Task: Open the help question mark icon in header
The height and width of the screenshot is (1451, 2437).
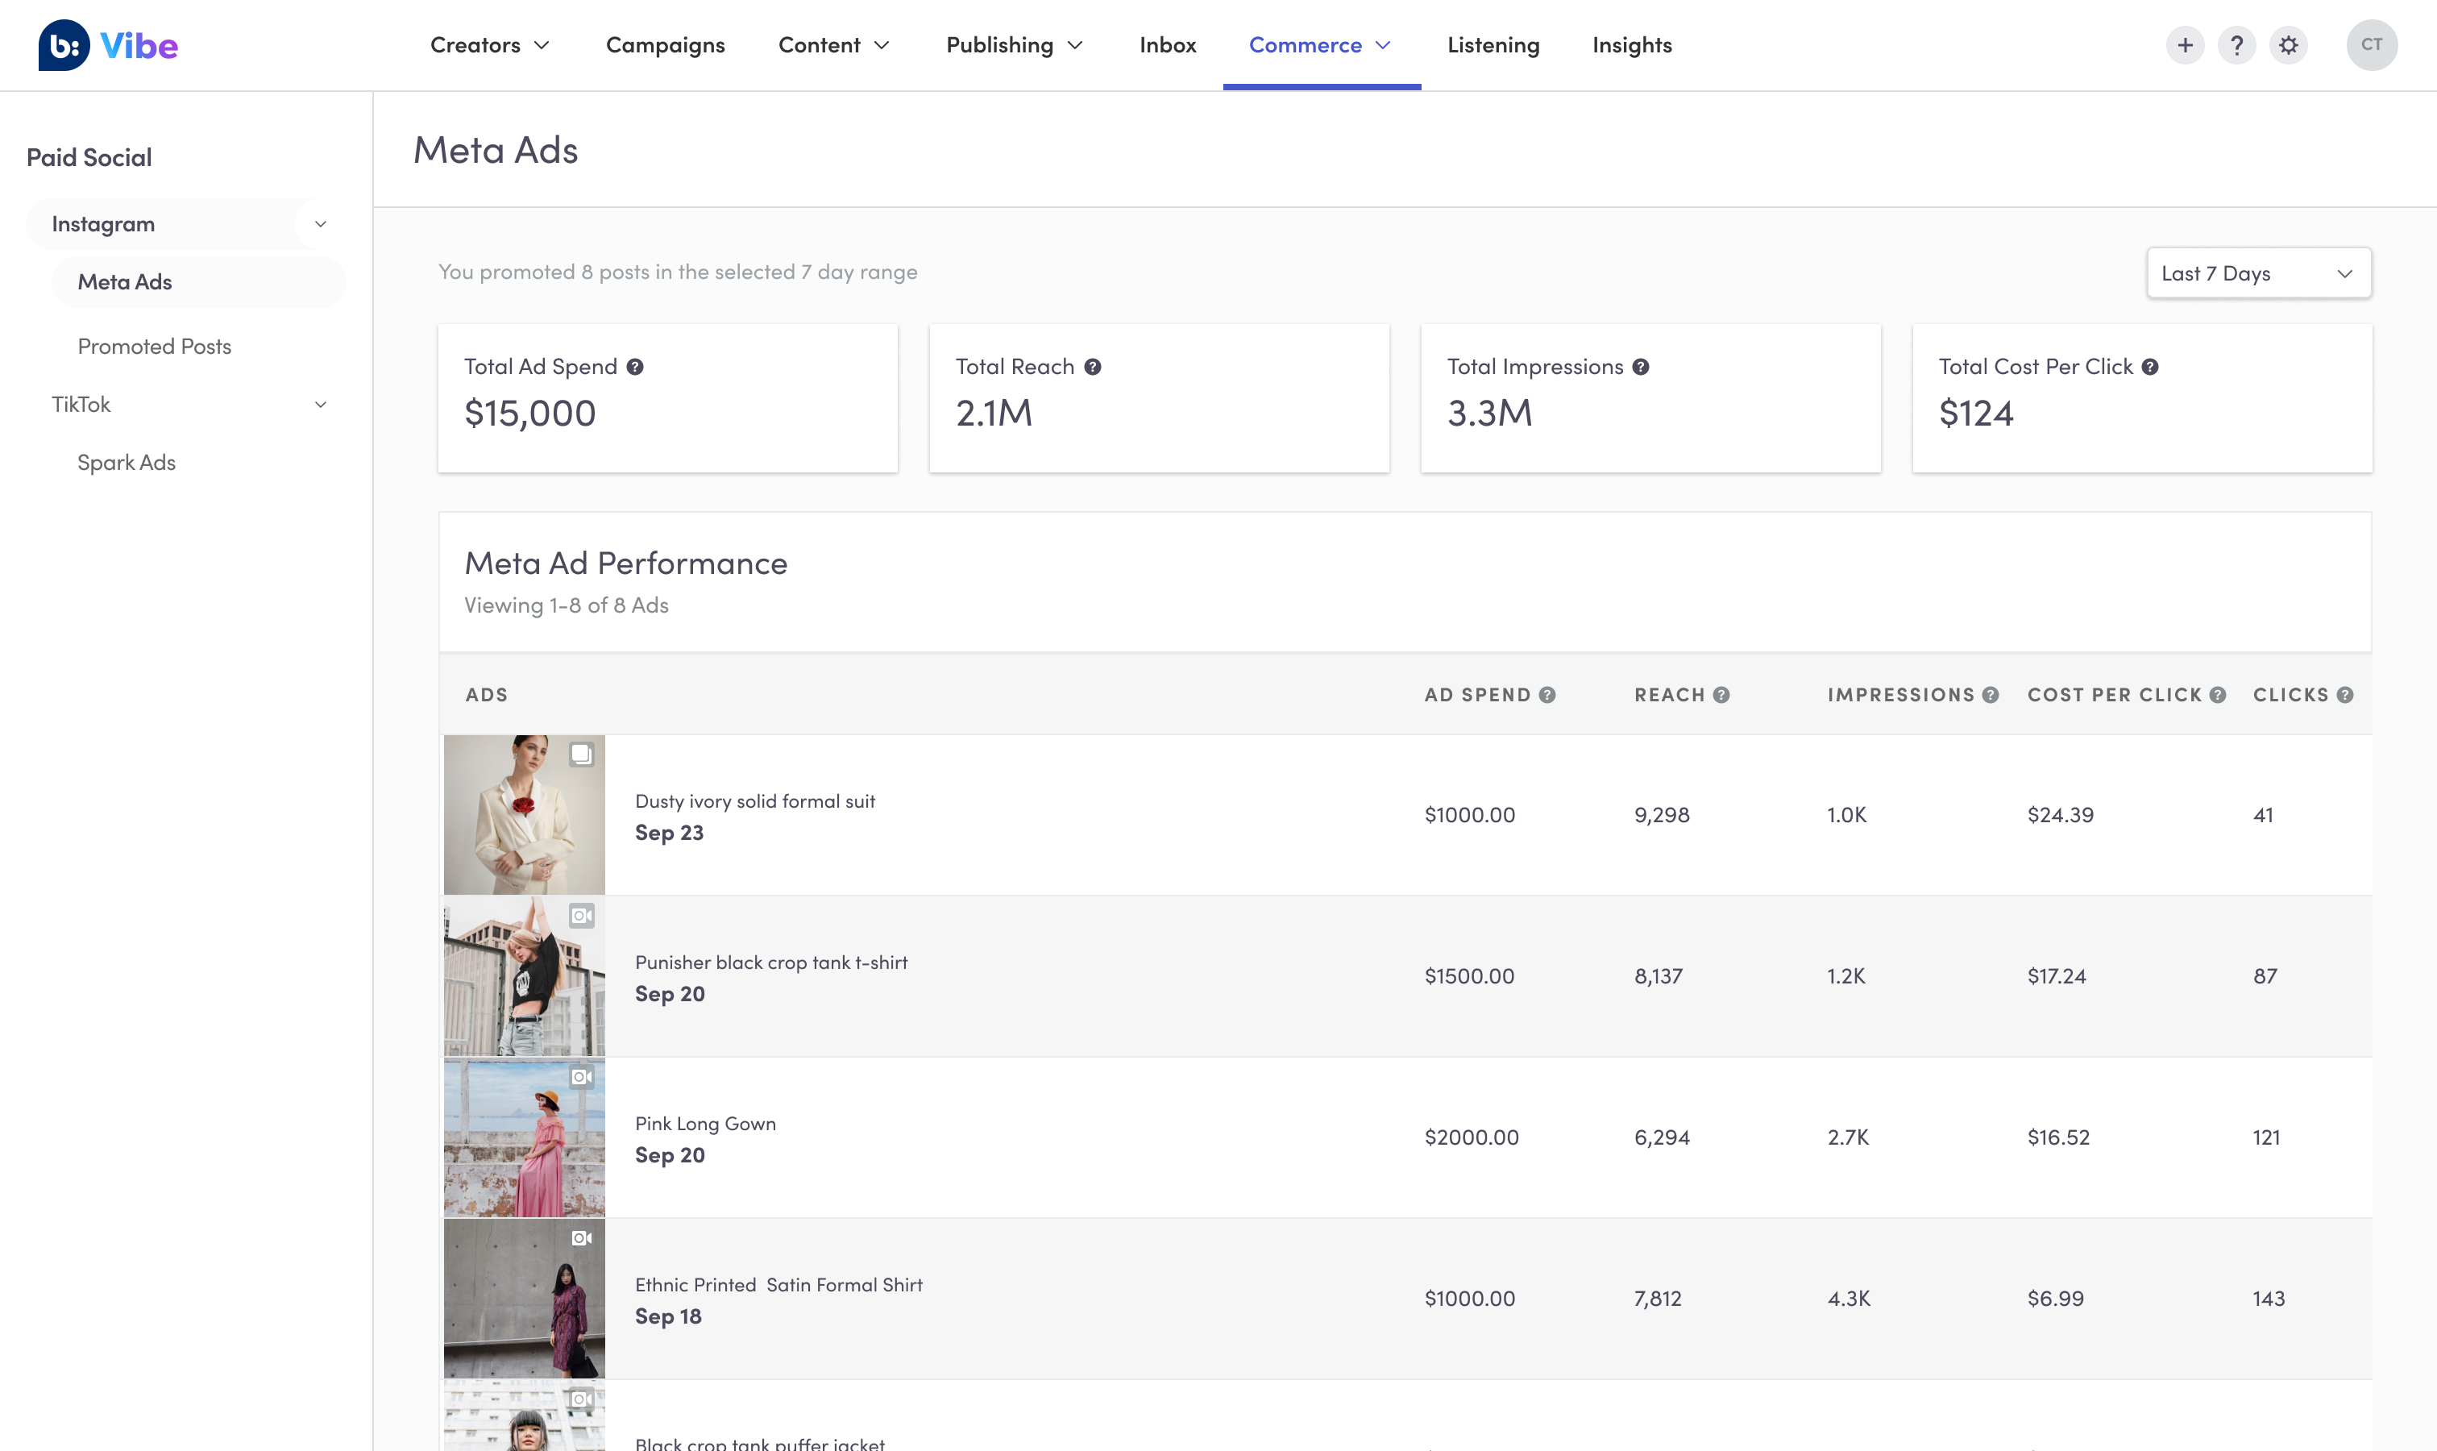Action: point(2236,45)
